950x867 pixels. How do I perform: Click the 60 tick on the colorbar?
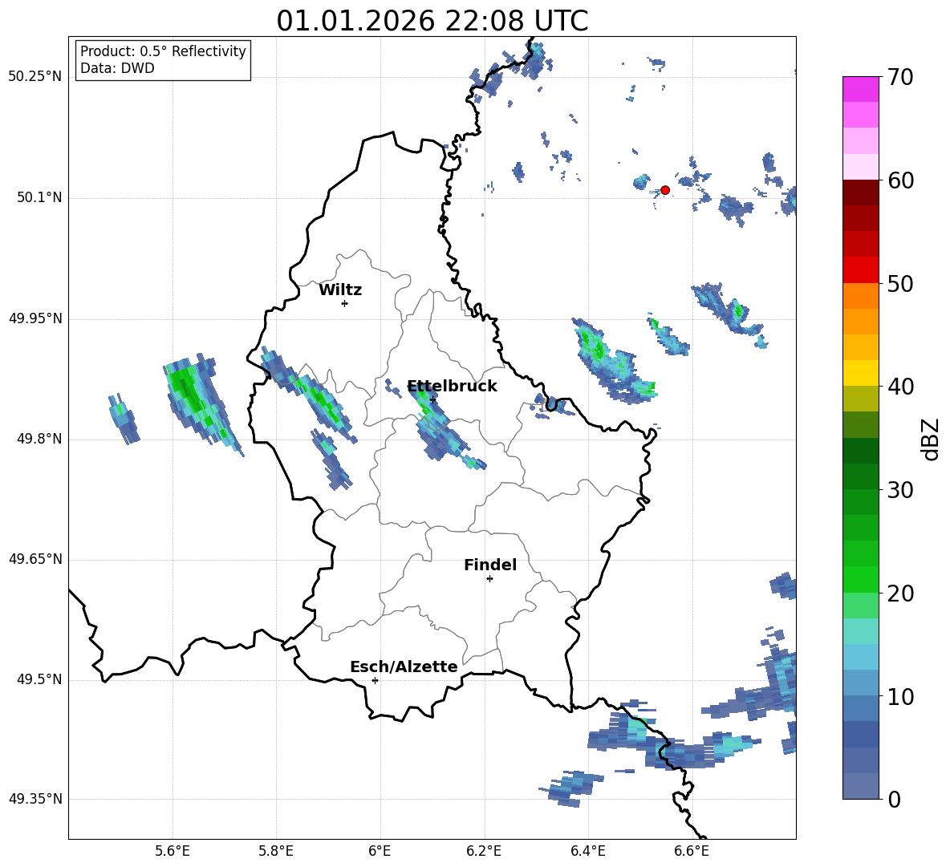click(899, 180)
